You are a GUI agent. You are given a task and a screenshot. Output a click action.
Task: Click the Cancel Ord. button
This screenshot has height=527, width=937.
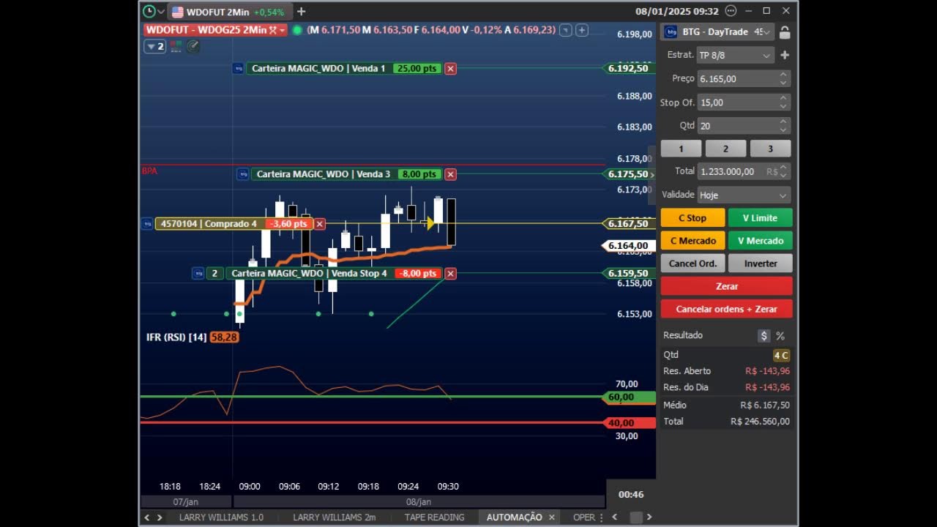(x=693, y=263)
